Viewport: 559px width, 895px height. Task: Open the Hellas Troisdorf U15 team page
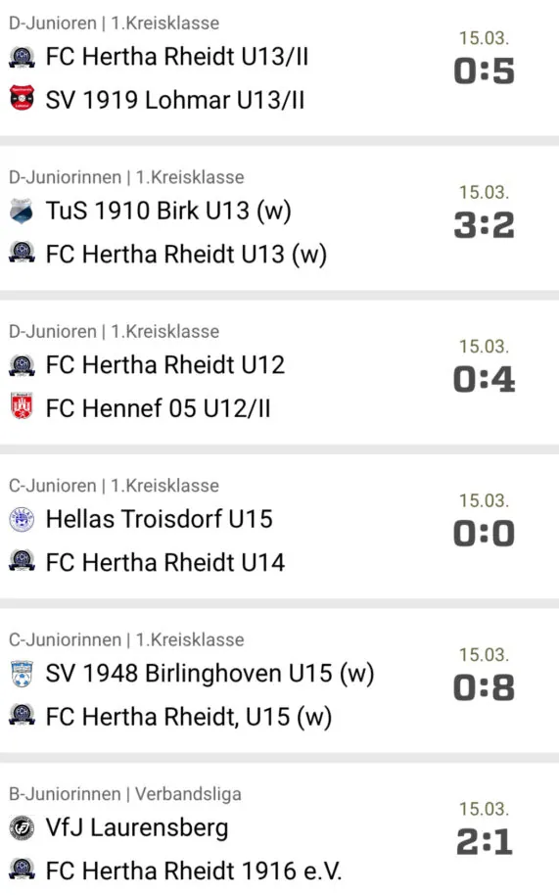click(160, 519)
